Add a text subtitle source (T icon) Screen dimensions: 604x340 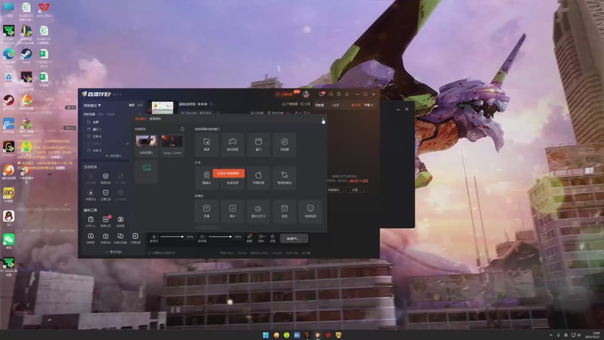coord(206,211)
